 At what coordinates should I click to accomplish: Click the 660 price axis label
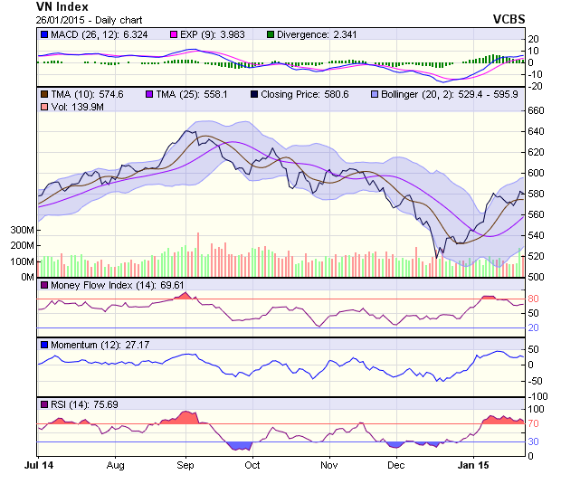pos(537,110)
